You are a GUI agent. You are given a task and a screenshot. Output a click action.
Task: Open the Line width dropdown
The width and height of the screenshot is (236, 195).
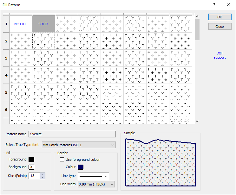point(96,184)
